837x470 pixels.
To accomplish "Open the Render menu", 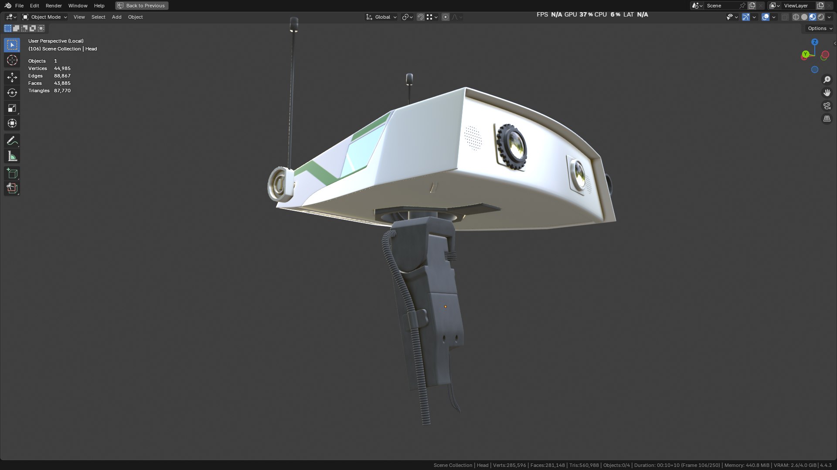I will (x=54, y=6).
